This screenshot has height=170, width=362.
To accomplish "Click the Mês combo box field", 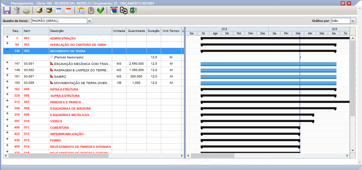I will [x=341, y=21].
